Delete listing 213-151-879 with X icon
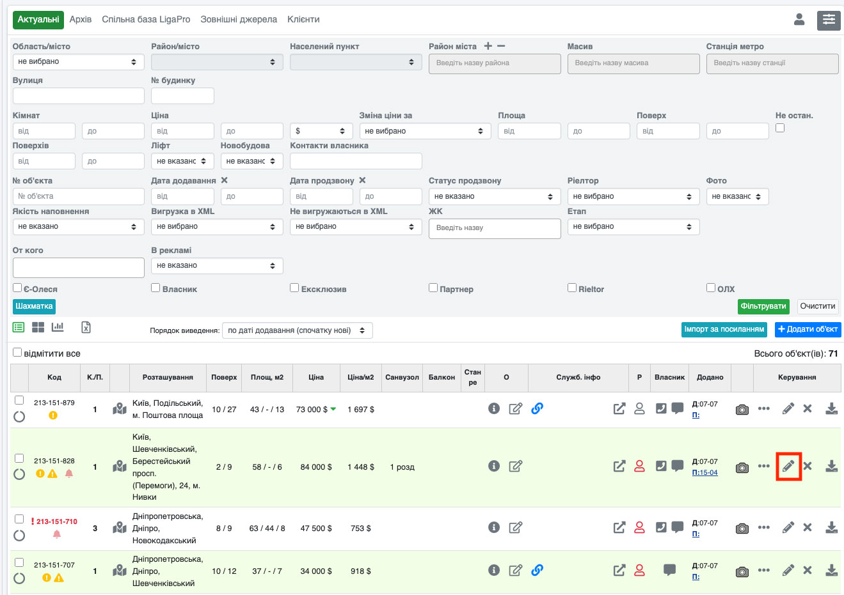 click(x=808, y=408)
